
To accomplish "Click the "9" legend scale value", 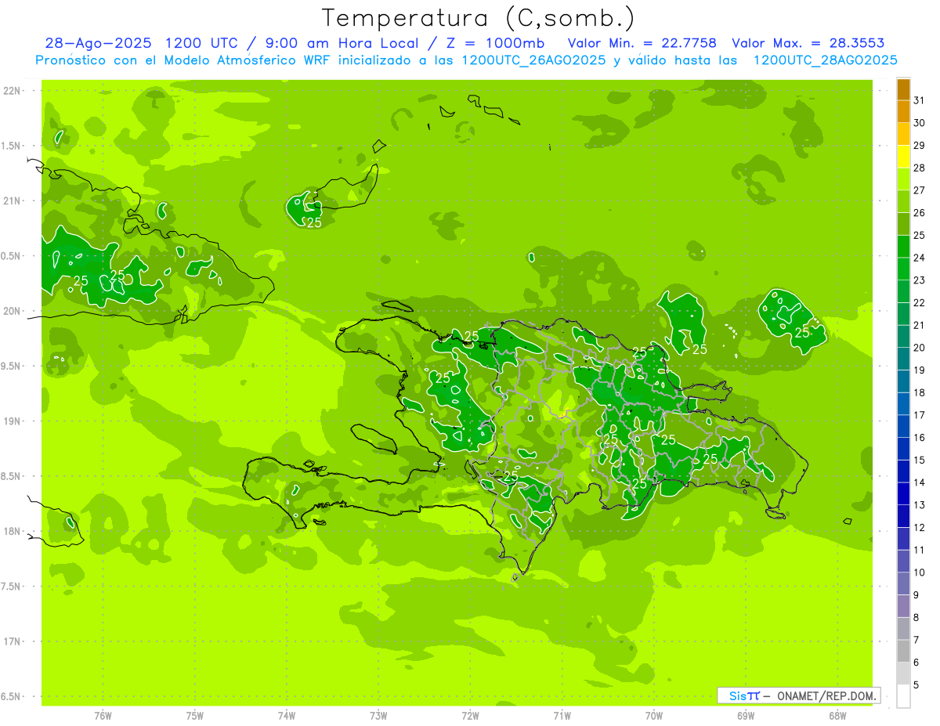I will (916, 595).
